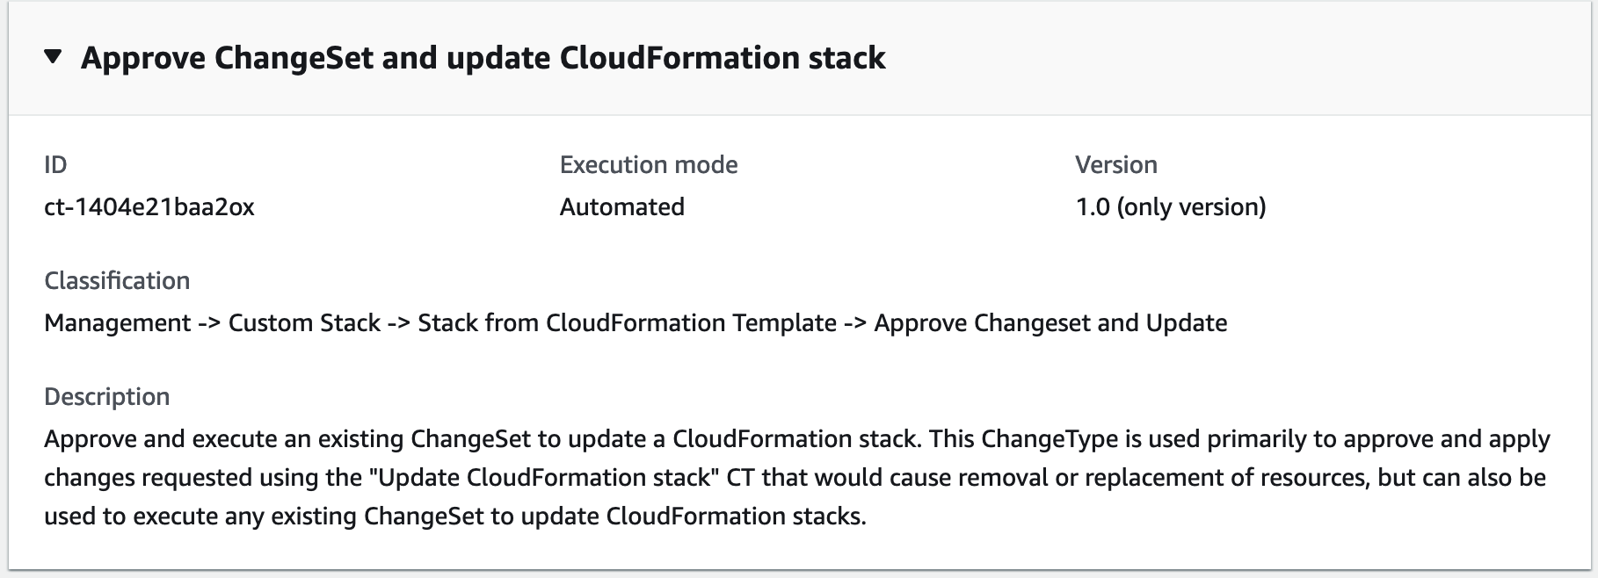Select the Description label

click(106, 396)
